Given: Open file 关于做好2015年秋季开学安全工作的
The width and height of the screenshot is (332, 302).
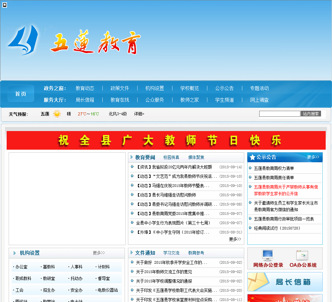Looking at the screenshot, I should (172, 262).
